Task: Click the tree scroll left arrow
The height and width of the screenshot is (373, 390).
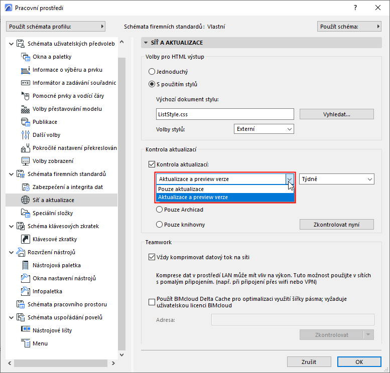Action: coord(10,363)
